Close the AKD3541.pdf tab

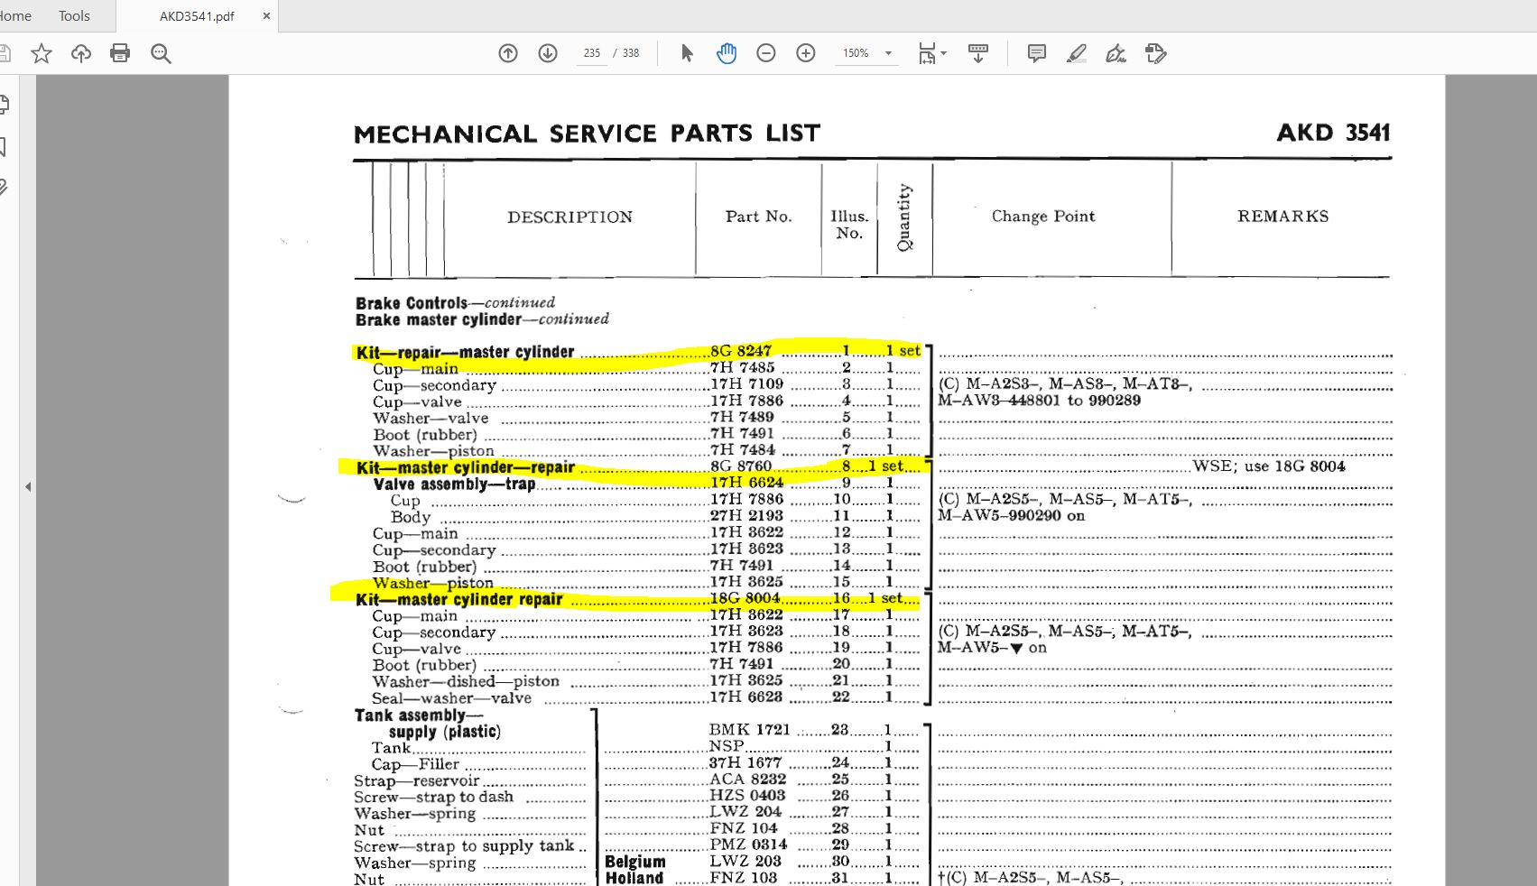click(266, 16)
